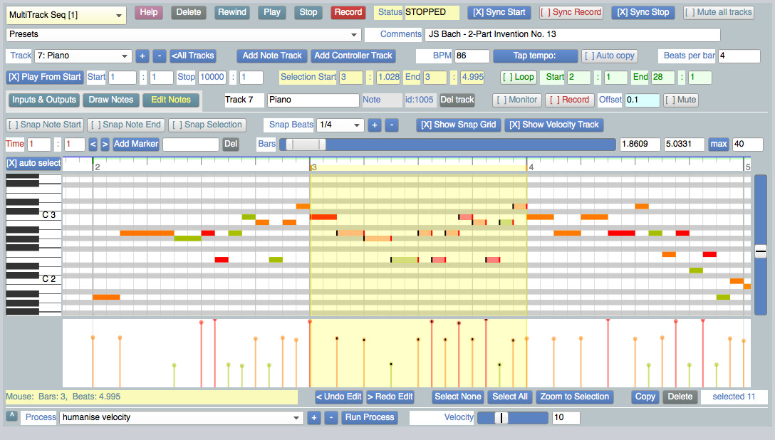Step marker forward with the > button
Image resolution: width=775 pixels, height=440 pixels.
105,145
